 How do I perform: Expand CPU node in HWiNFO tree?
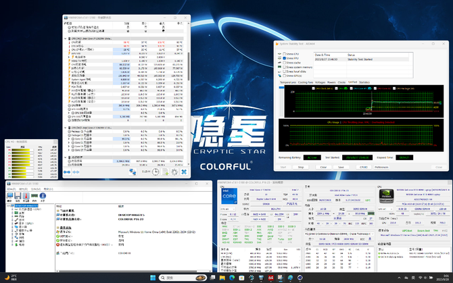click(12, 209)
